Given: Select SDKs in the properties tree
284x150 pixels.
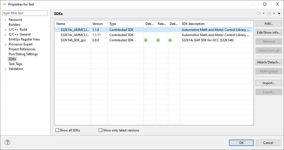Looking at the screenshot, I should coord(12,59).
